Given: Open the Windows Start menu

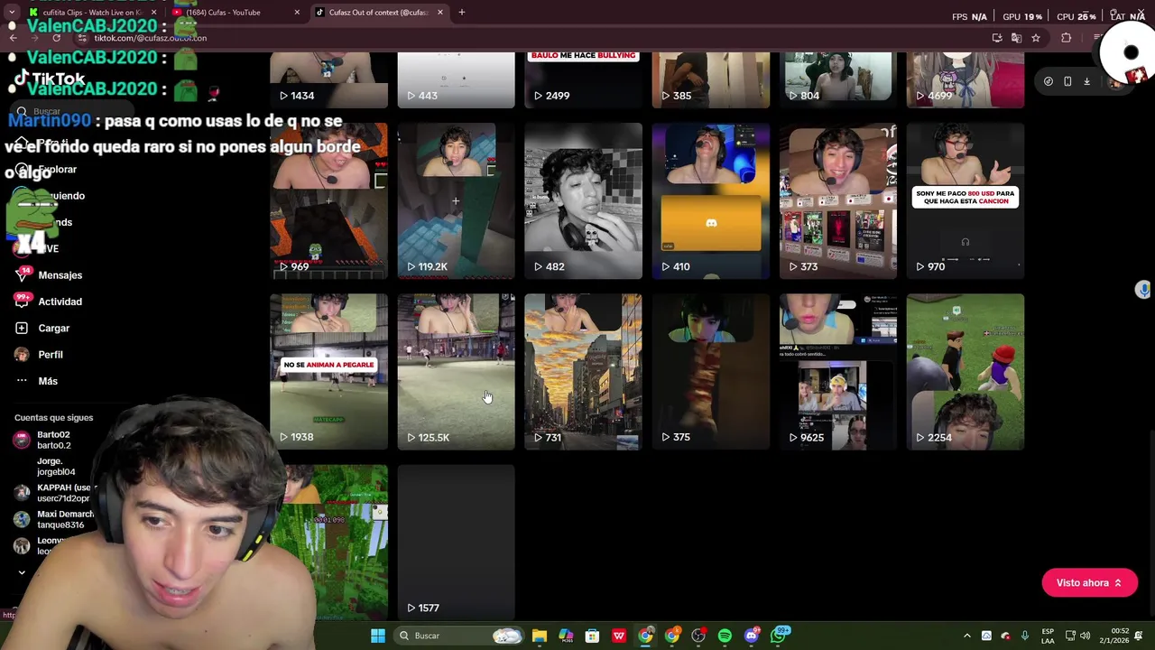Looking at the screenshot, I should [x=378, y=636].
